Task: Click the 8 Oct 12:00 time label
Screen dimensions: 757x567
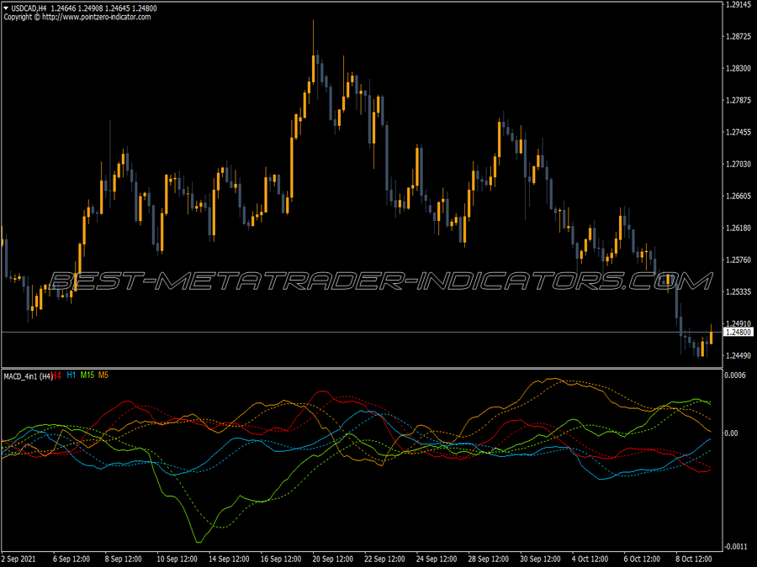Action: tap(694, 559)
